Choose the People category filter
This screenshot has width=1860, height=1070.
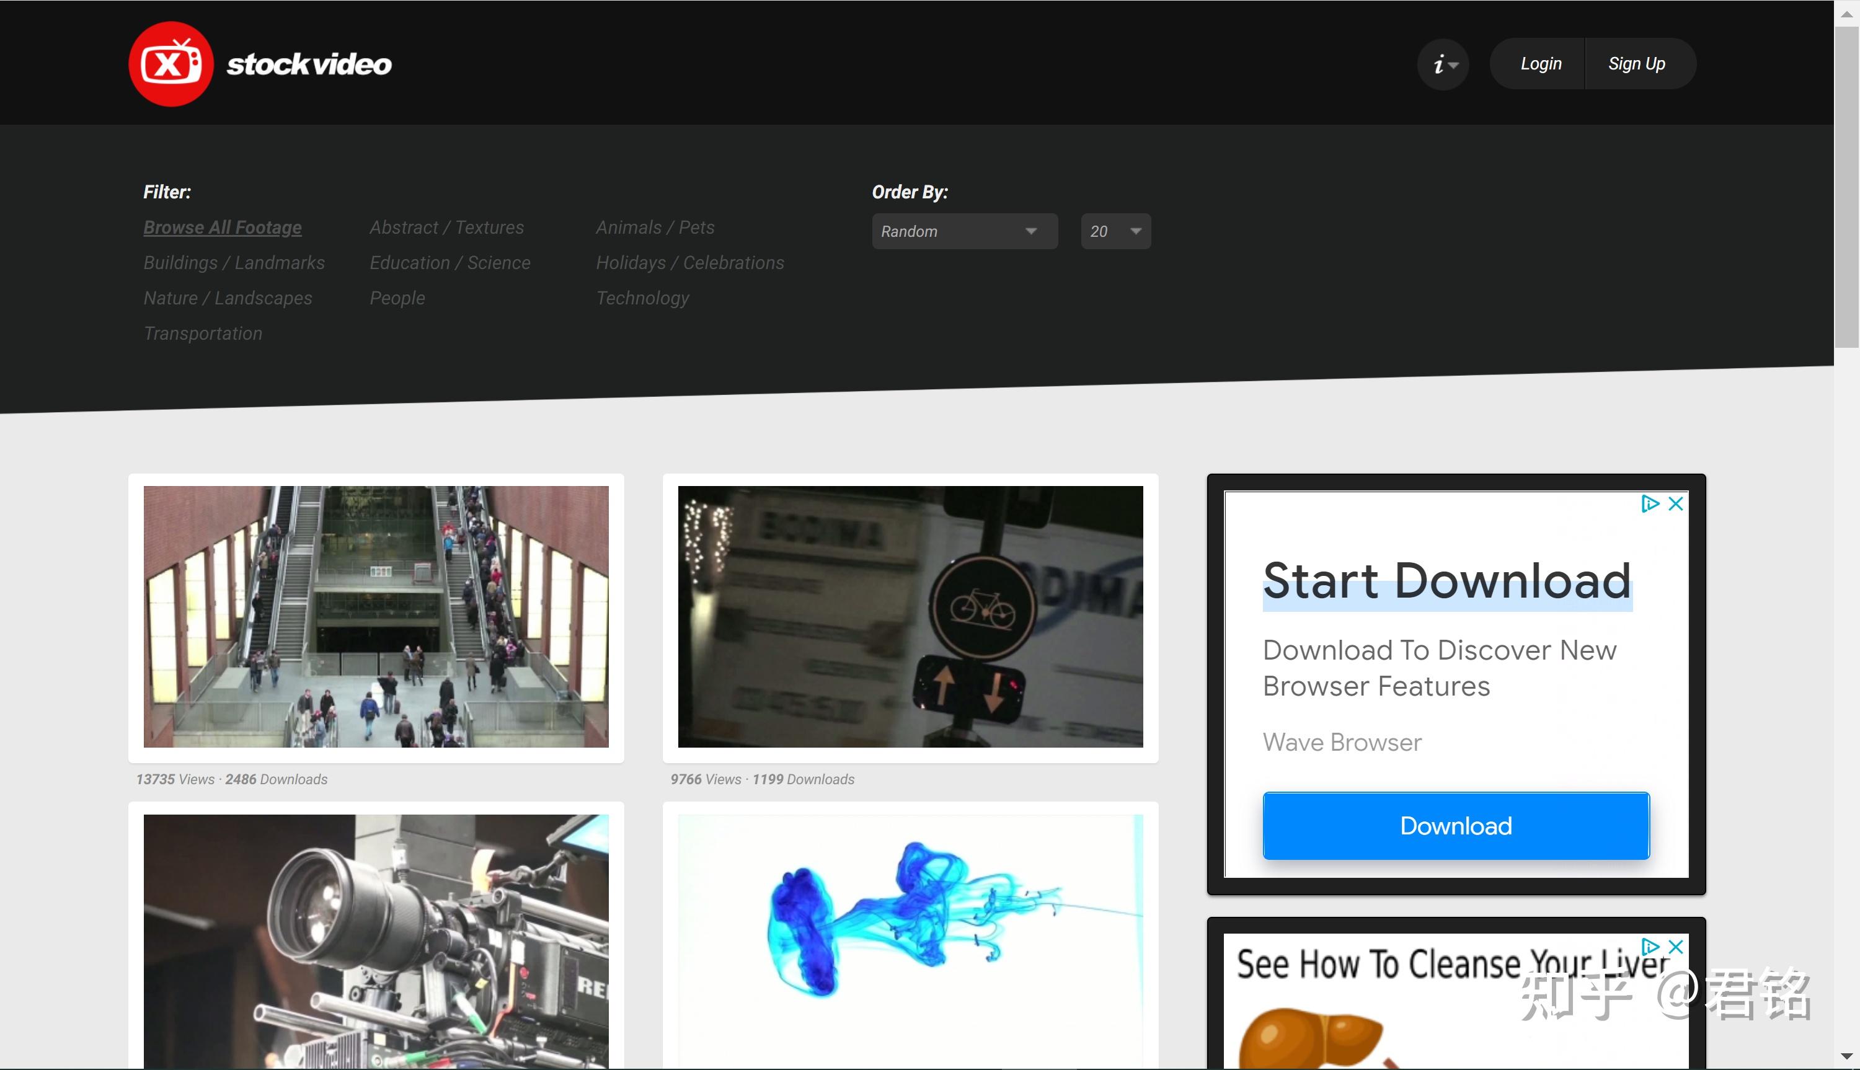[x=397, y=298]
